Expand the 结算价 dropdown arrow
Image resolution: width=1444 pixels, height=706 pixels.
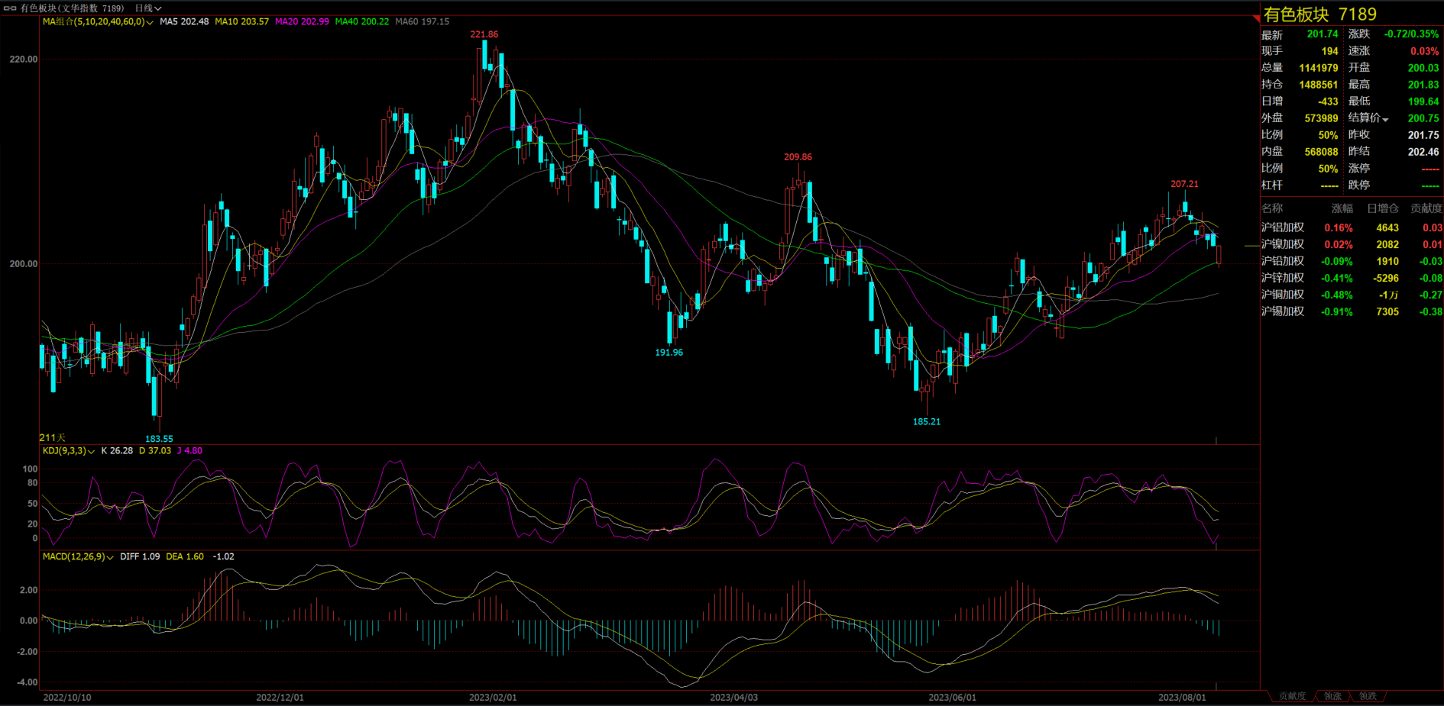tap(1385, 119)
